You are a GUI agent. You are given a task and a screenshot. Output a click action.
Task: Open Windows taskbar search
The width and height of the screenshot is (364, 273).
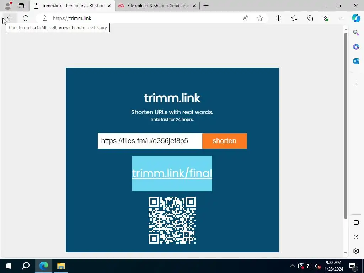pyautogui.click(x=26, y=266)
